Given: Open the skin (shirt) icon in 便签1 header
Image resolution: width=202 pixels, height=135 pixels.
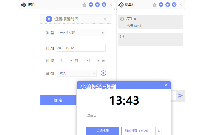Looking at the screenshot, I should pos(97,5).
